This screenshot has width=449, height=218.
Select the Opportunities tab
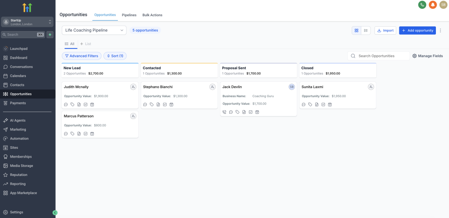(105, 15)
